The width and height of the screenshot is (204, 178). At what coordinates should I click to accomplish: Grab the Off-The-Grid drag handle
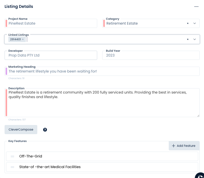[x=12, y=156]
